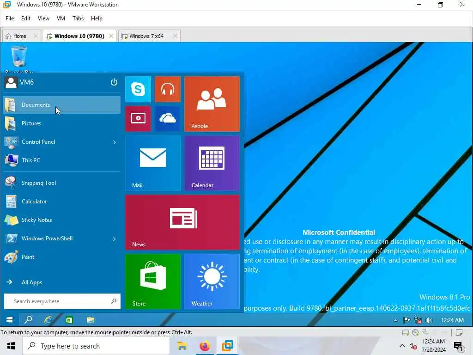This screenshot has width=473, height=355.
Task: Open Internet Explorer on guest taskbar
Action: pos(48,320)
